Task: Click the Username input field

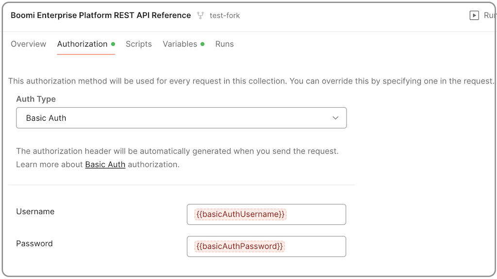Action: 266,214
